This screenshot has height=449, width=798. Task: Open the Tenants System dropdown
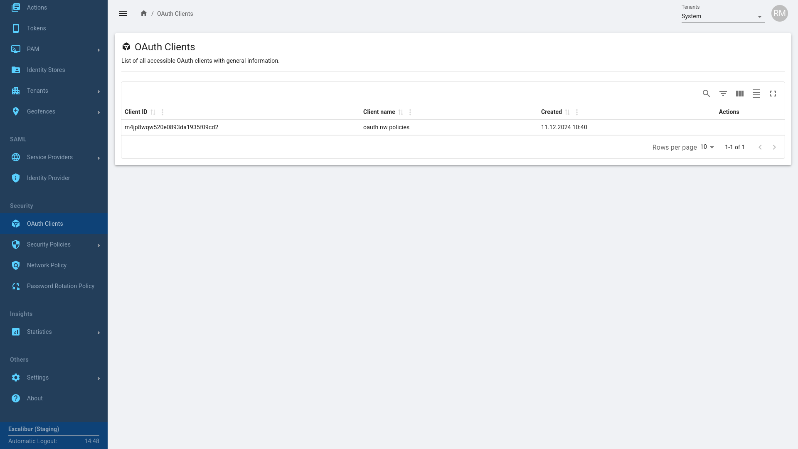(x=722, y=17)
